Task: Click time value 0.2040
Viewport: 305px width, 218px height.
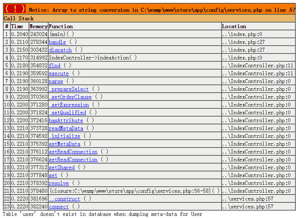Action: click(x=20, y=34)
